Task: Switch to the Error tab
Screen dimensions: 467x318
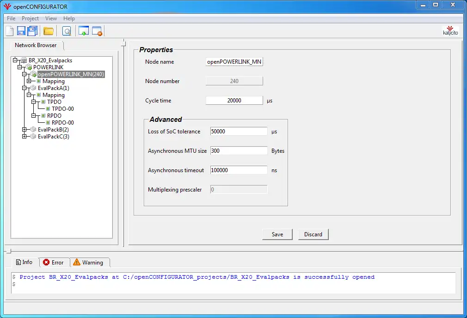Action: 54,263
